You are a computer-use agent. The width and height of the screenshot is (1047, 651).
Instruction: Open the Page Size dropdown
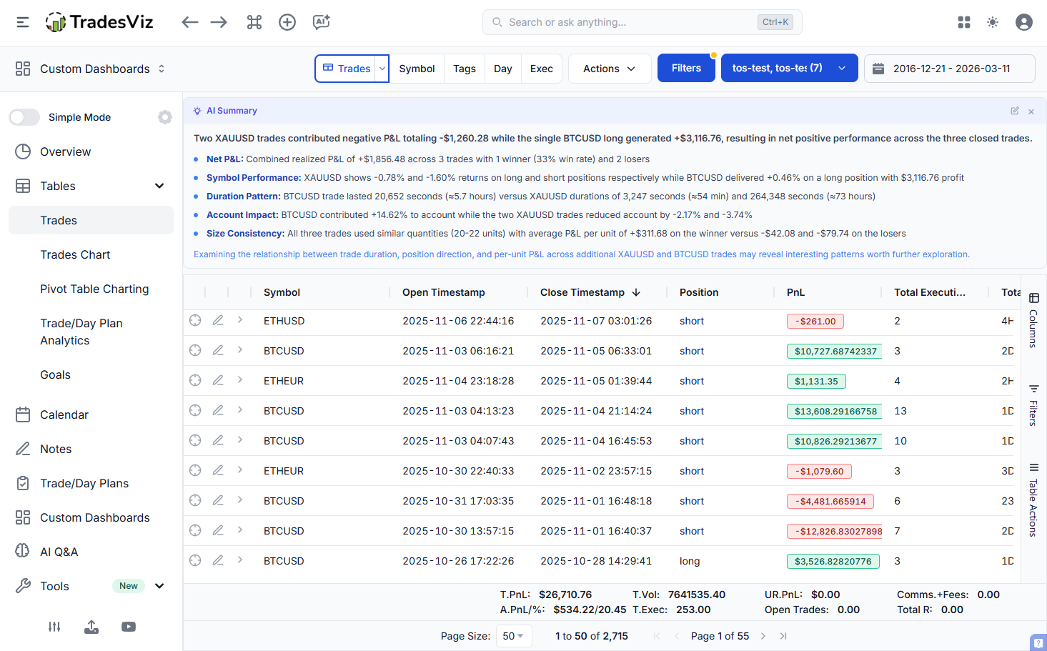(513, 636)
